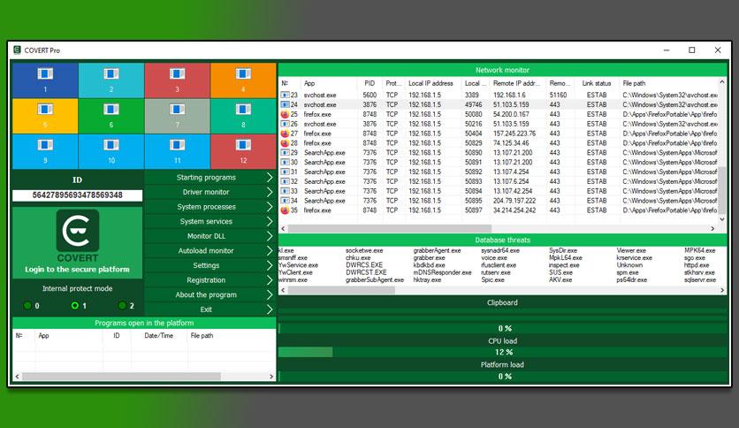
Task: Click the Platform load progress bar
Action: [502, 376]
